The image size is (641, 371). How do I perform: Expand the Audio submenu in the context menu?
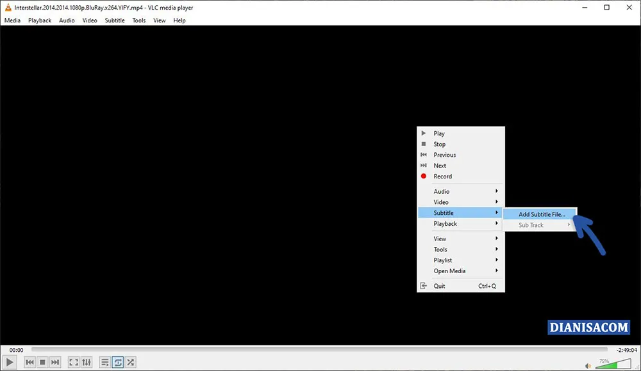click(x=441, y=191)
